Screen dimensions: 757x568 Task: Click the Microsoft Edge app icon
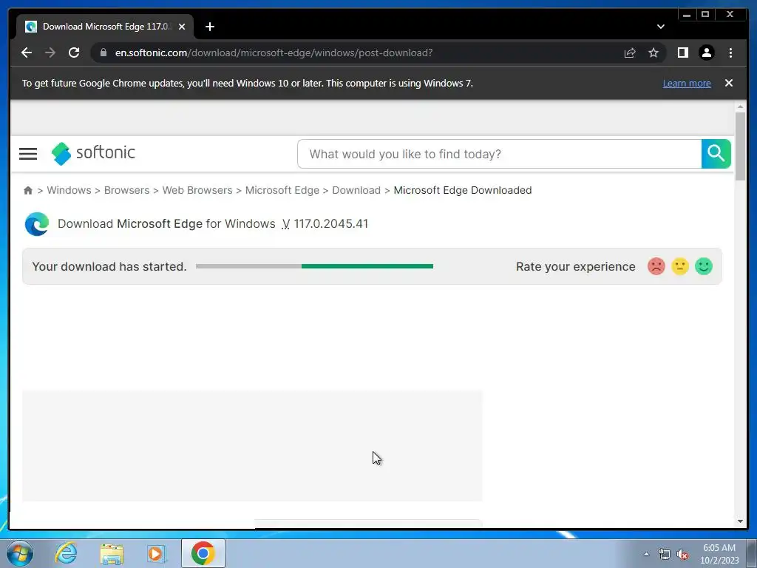(x=37, y=223)
